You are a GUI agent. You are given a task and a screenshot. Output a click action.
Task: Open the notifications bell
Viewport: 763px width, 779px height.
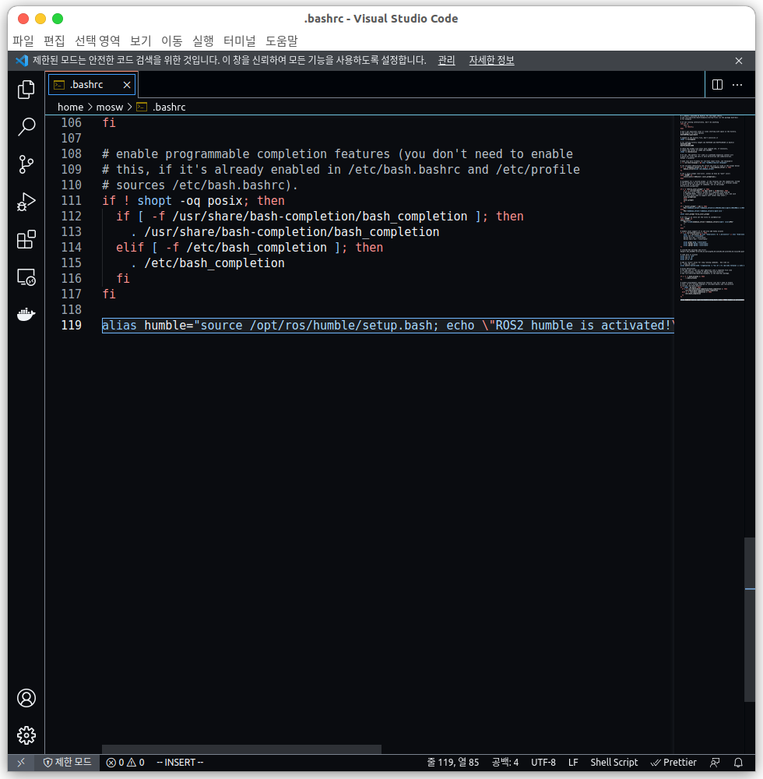tap(738, 762)
